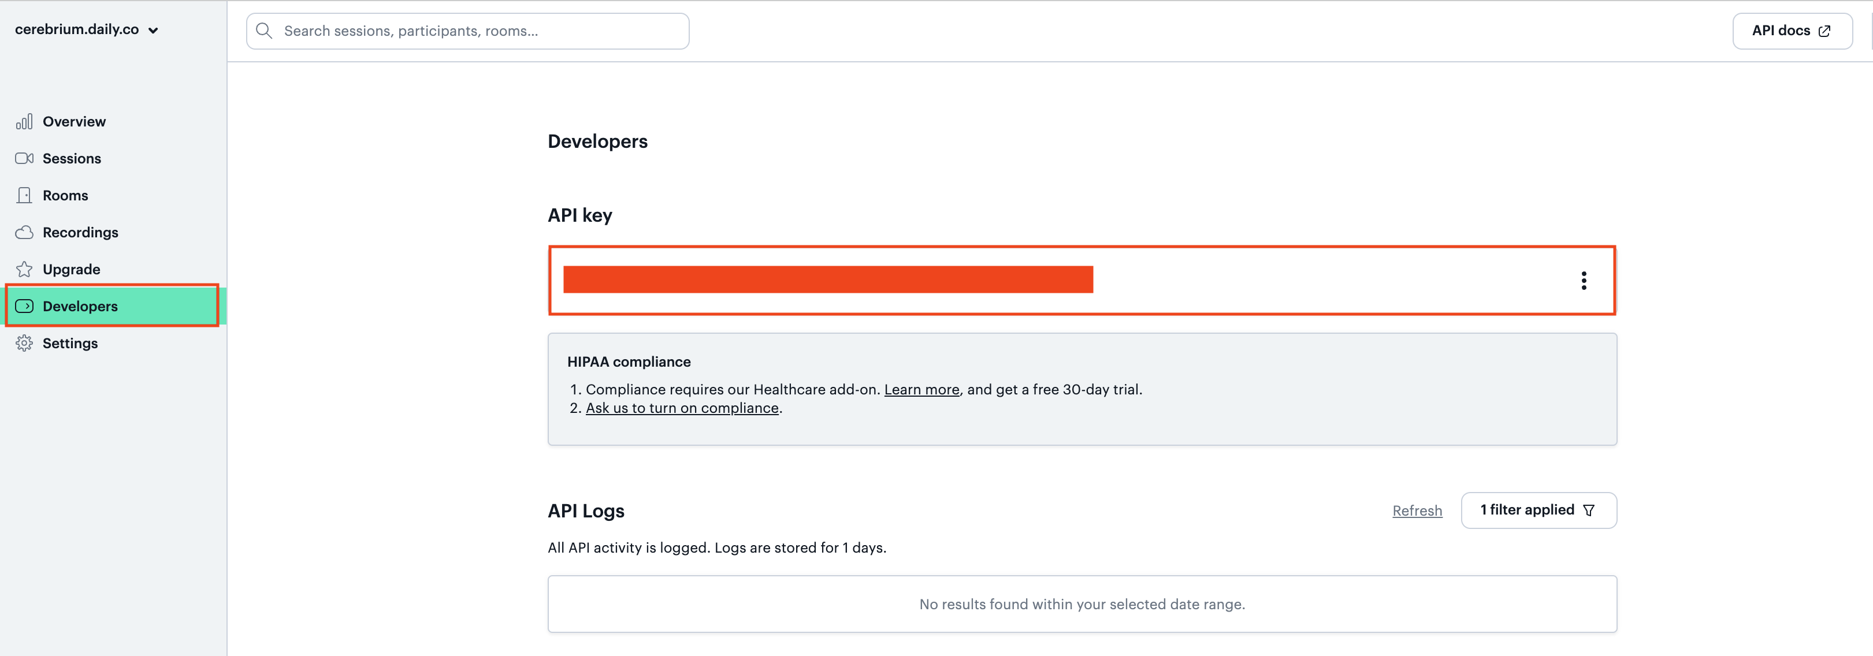Viewport: 1873px width, 656px height.
Task: Go to the Sessions menu item
Action: point(71,158)
